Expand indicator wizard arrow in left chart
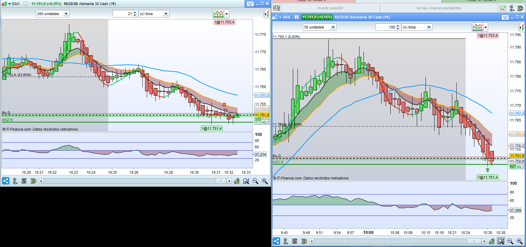 click(227, 14)
